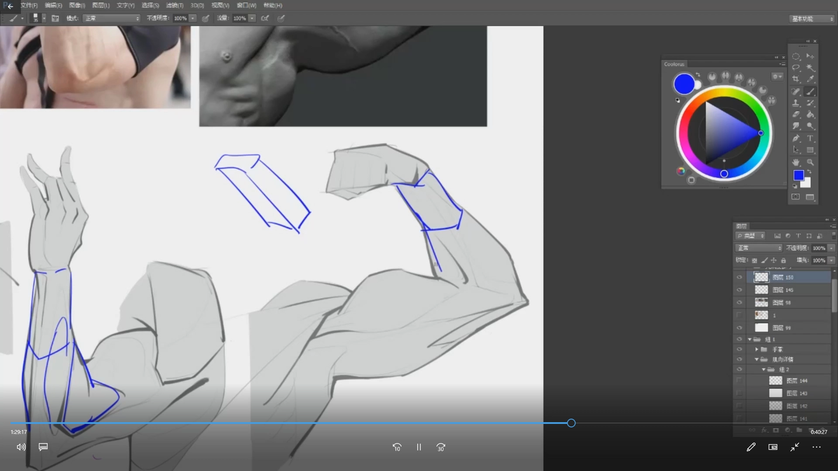Show hidden layer named 1
This screenshot has height=471, width=838.
pyautogui.click(x=739, y=315)
